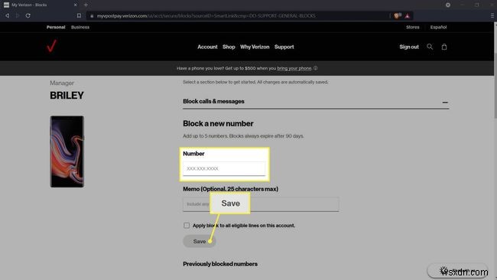Open the Support menu
This screenshot has width=497, height=280.
point(284,47)
